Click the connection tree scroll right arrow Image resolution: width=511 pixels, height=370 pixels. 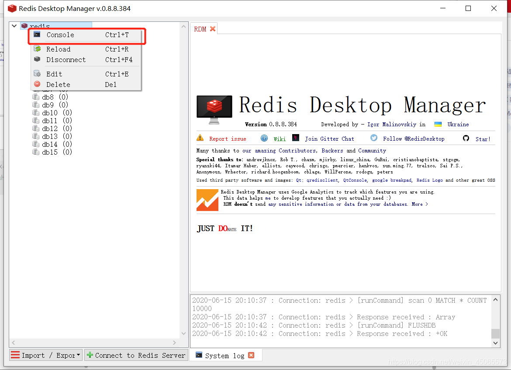point(174,342)
